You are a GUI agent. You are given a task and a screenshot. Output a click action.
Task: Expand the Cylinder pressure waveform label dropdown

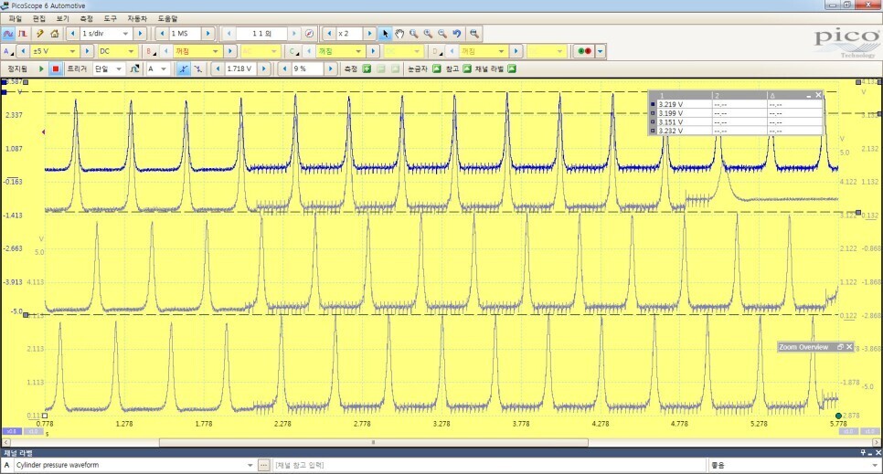[250, 465]
